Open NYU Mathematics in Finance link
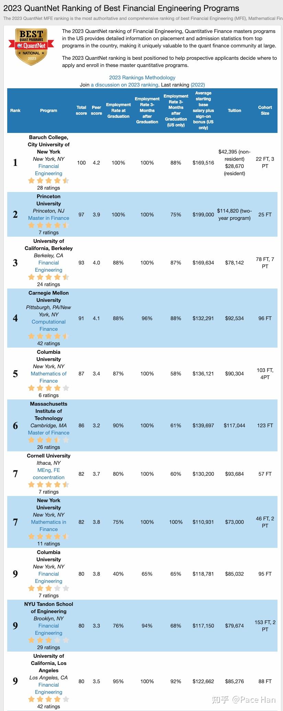 coord(48,526)
